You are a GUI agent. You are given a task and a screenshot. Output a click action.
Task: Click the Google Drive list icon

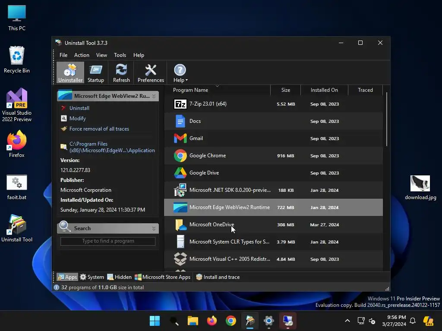pos(180,173)
